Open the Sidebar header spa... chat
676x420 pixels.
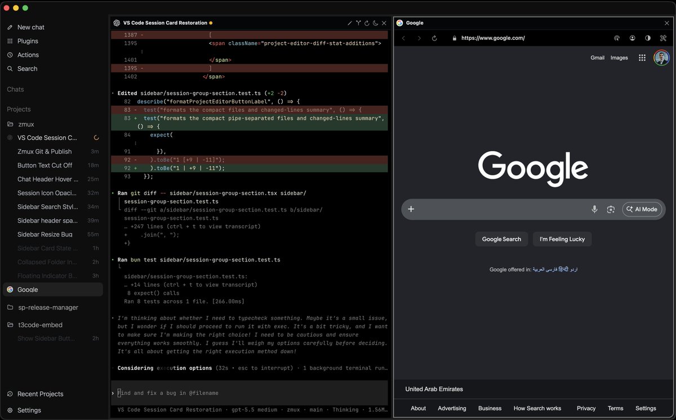pos(53,220)
